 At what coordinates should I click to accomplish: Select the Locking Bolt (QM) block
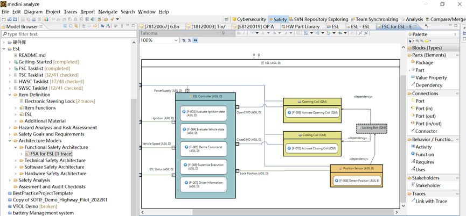(x=372, y=128)
